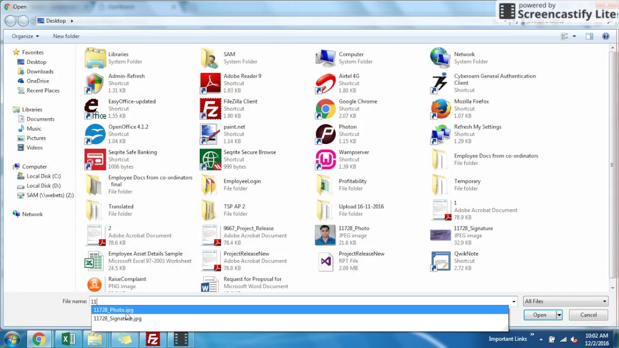Toggle the preview pane icon
619x348 pixels.
[x=589, y=36]
